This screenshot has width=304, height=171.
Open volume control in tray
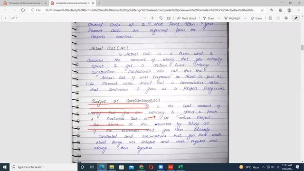273,167
